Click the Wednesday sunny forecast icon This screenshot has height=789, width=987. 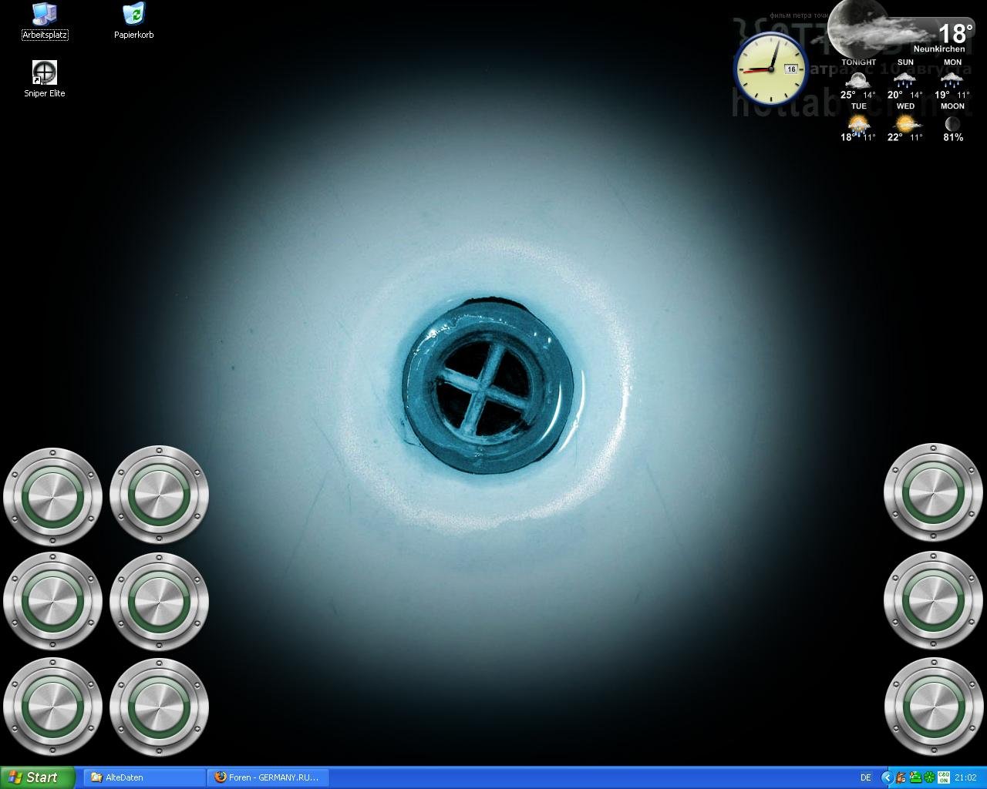(x=905, y=123)
